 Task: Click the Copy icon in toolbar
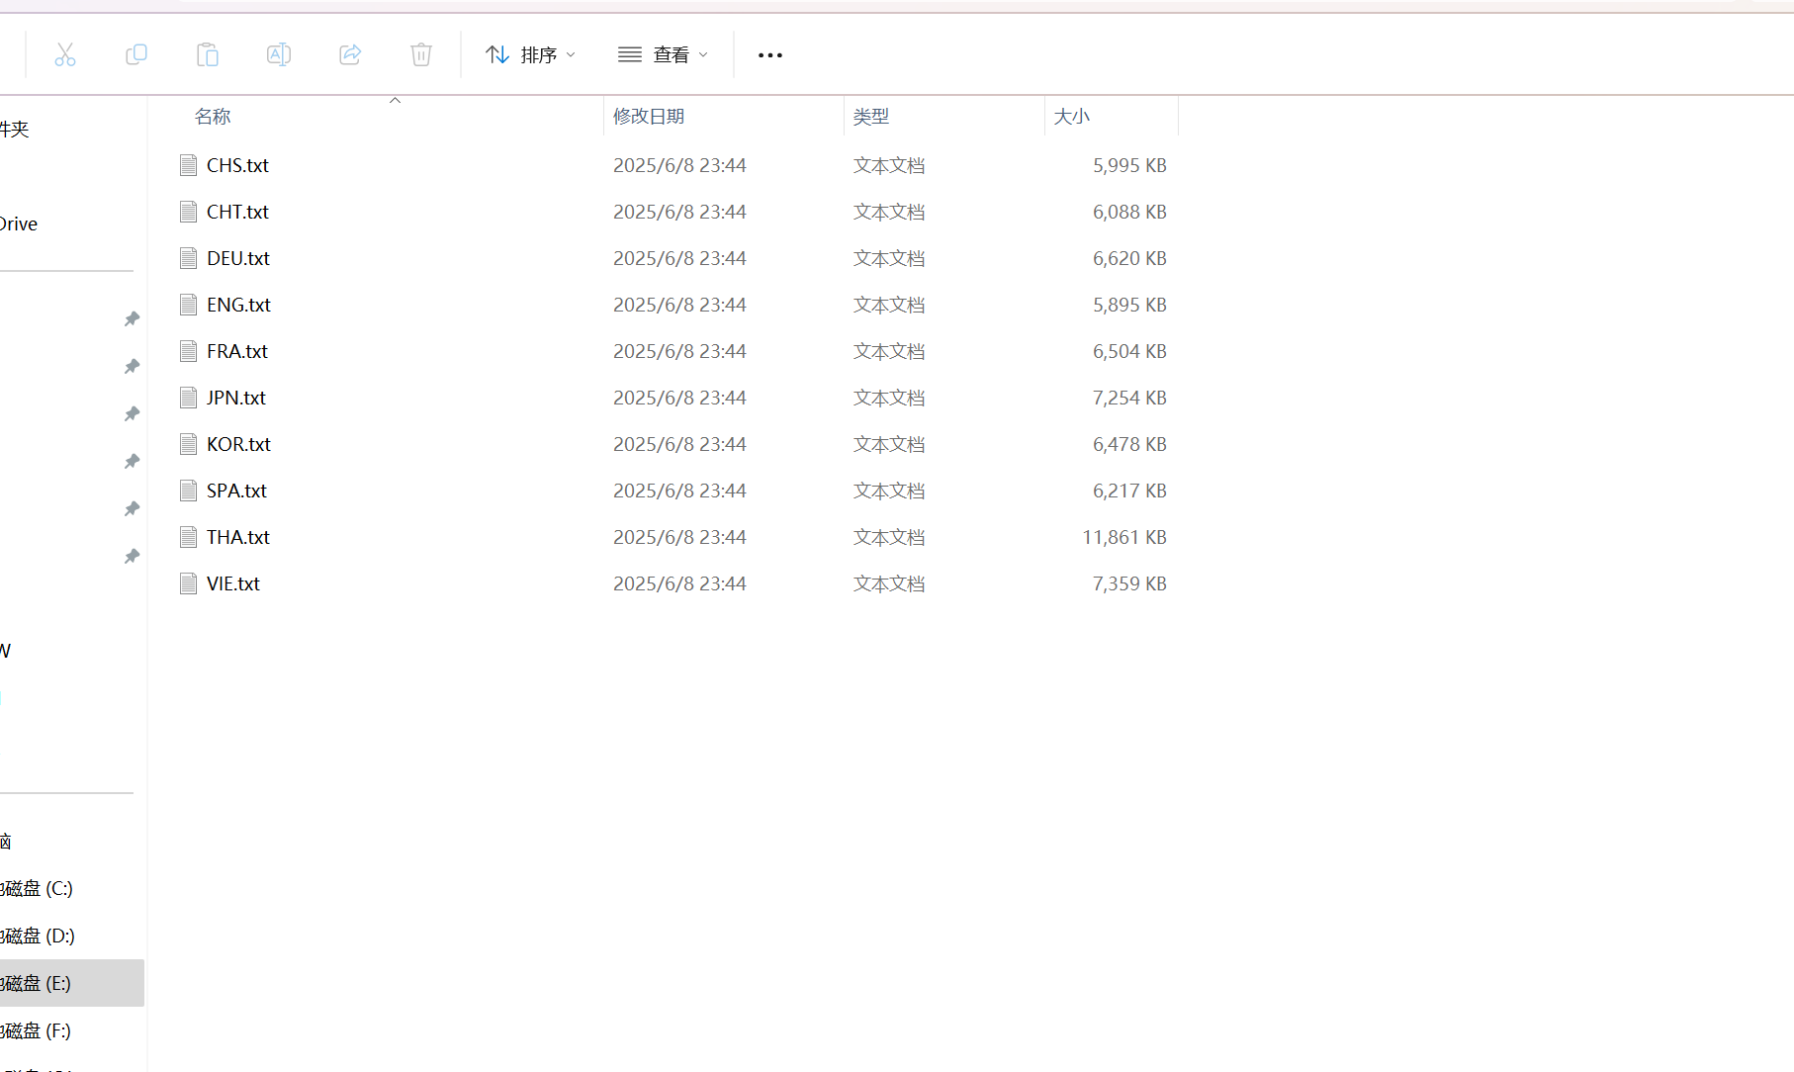click(x=136, y=54)
